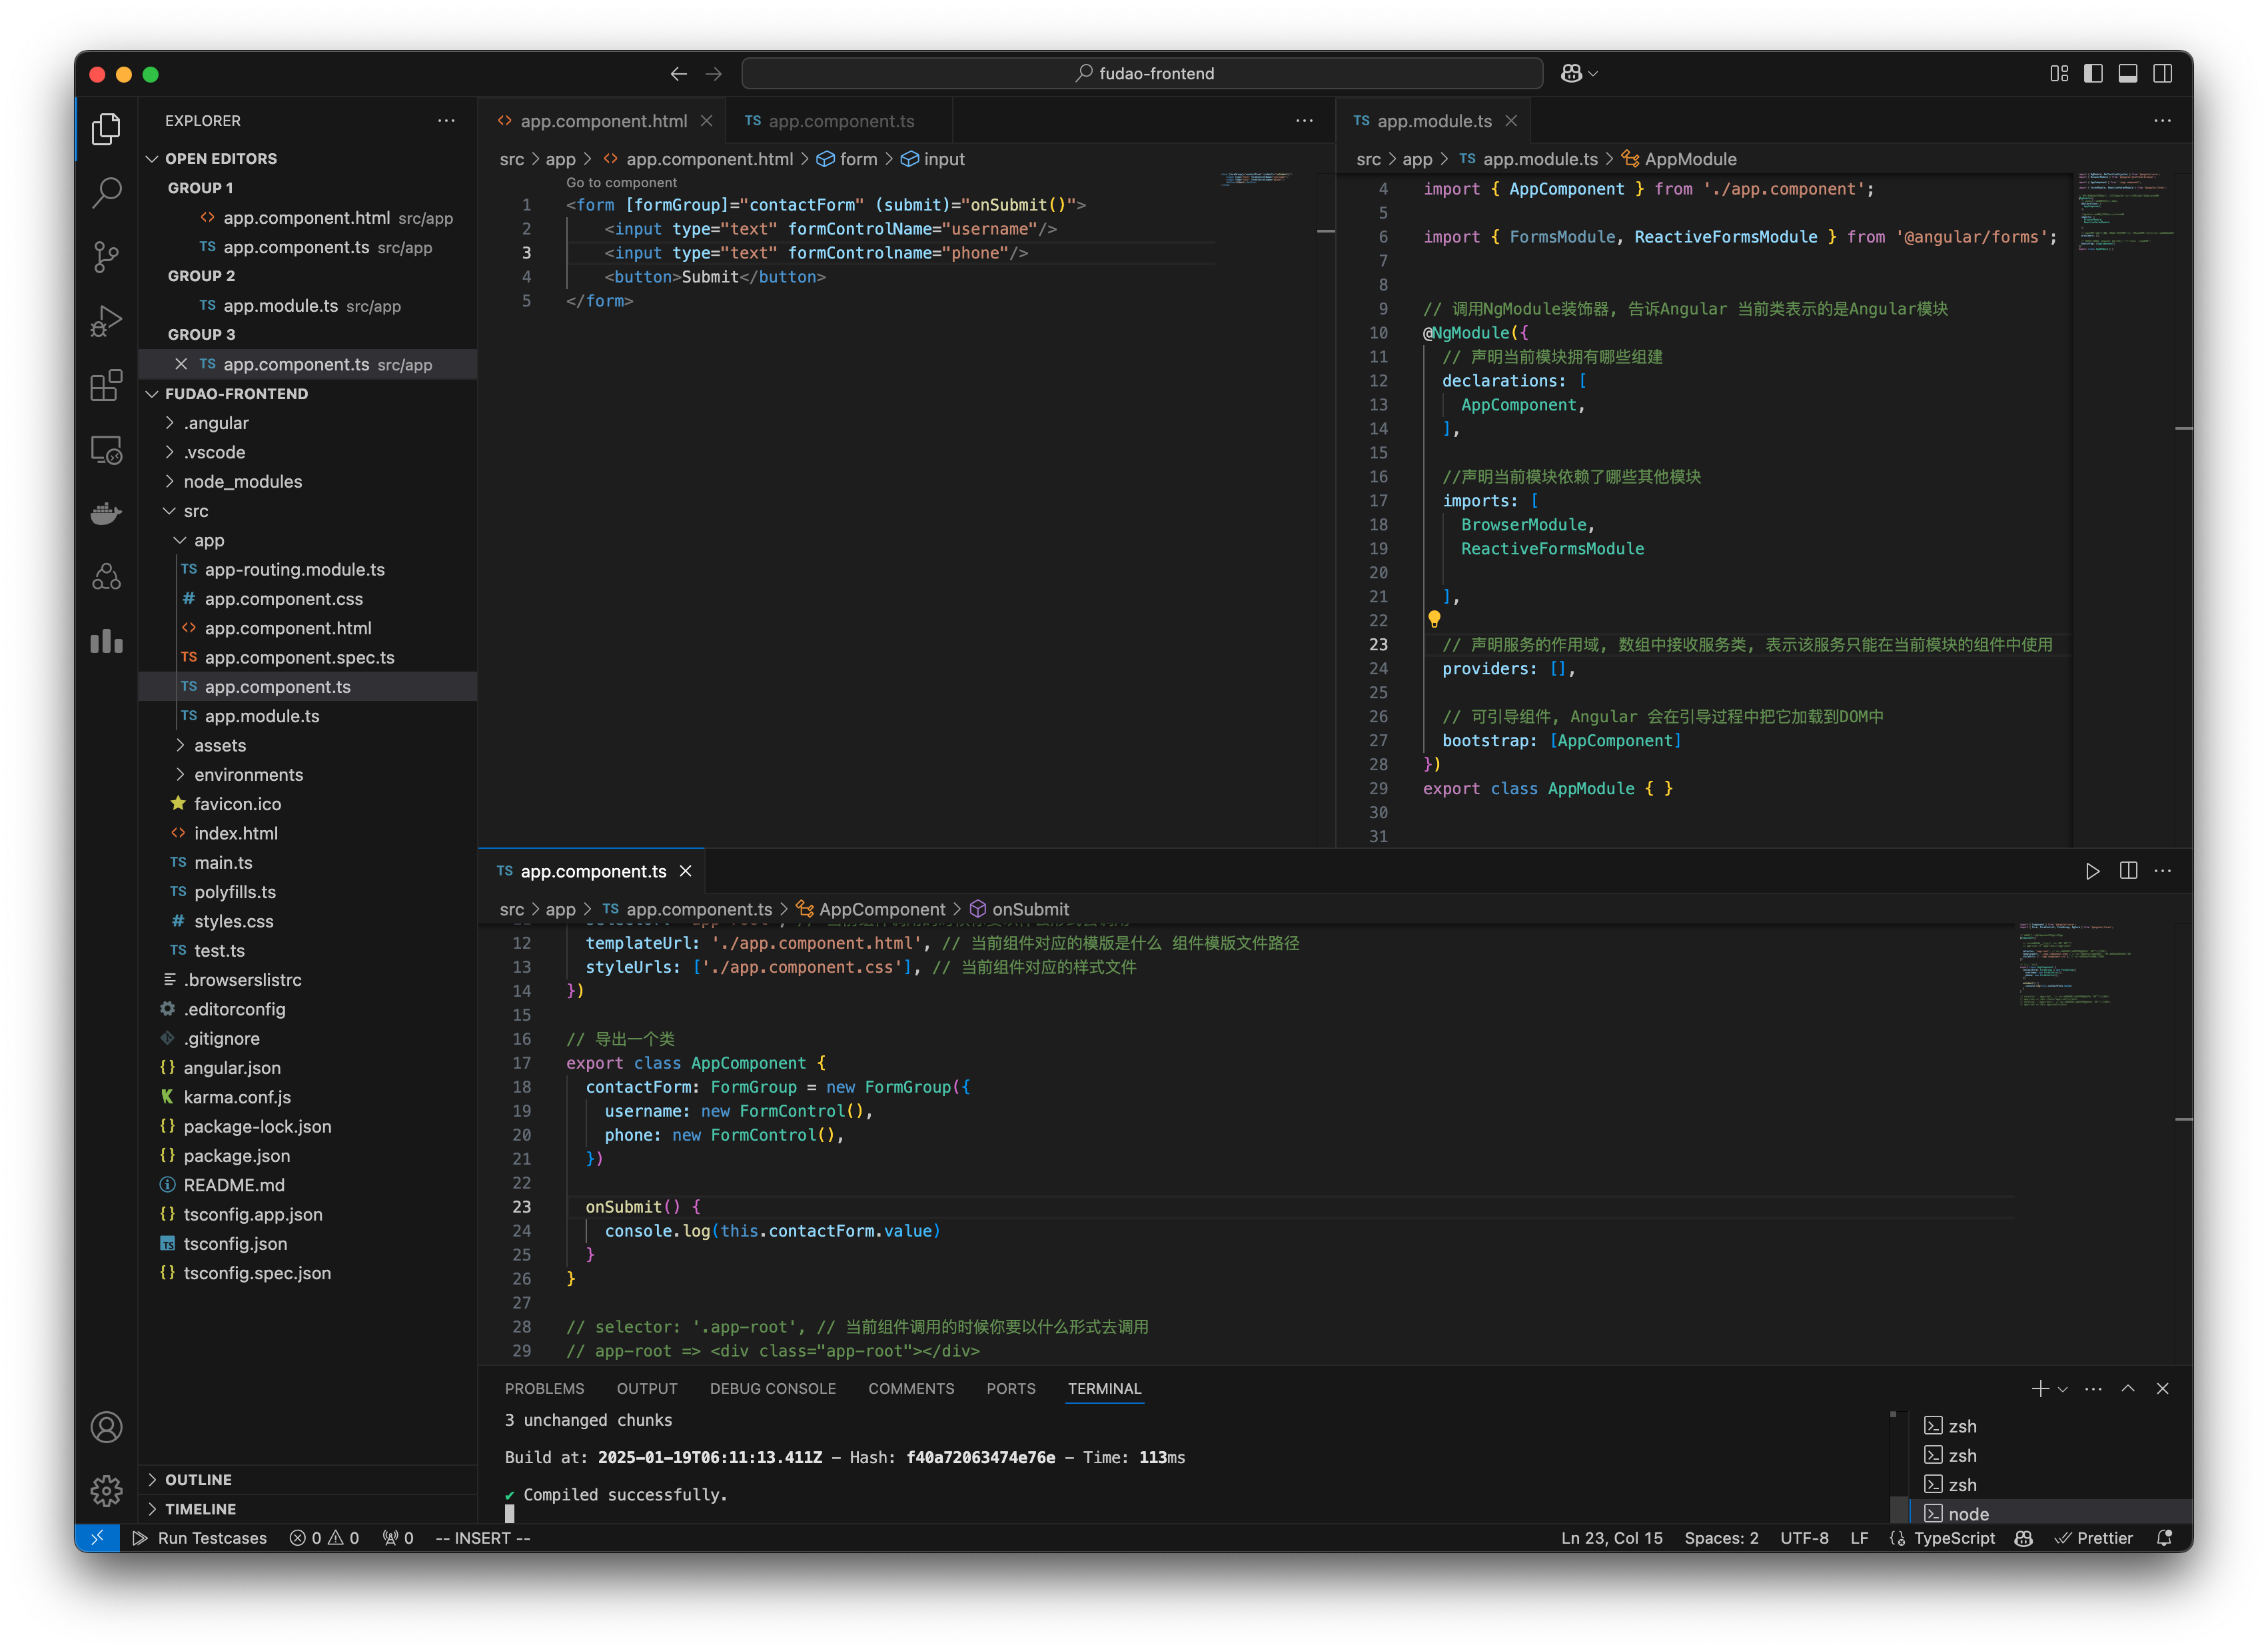This screenshot has height=1651, width=2268.
Task: Toggle the Panel visibility
Action: pyautogui.click(x=2127, y=73)
